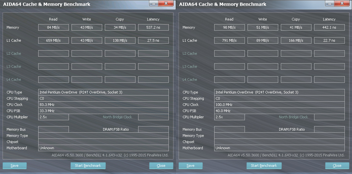Click the Memory Write 51 MB/s value
This screenshot has height=174, width=352.
263,27
